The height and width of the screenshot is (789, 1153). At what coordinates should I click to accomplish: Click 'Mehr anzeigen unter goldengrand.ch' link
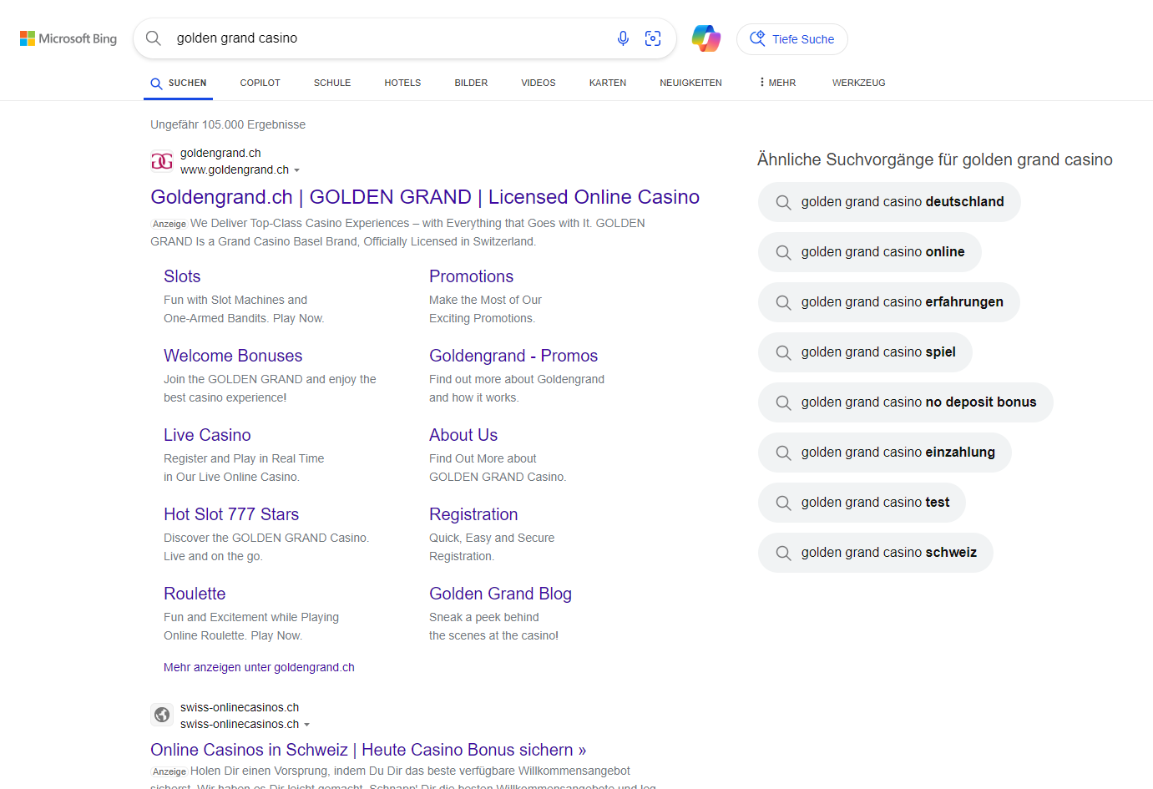point(259,667)
